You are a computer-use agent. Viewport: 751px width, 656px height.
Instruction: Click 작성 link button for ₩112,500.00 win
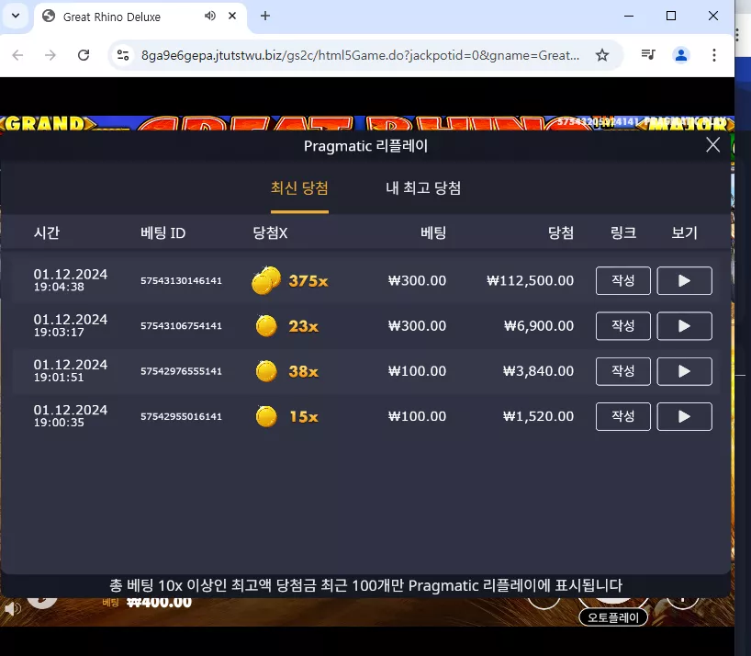623,281
